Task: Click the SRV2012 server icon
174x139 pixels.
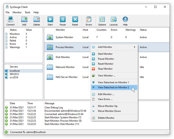Action: click(x=6, y=74)
